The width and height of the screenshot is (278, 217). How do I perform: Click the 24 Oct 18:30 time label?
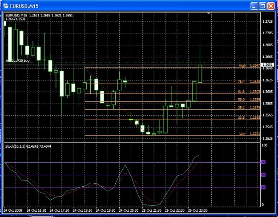coord(82,210)
